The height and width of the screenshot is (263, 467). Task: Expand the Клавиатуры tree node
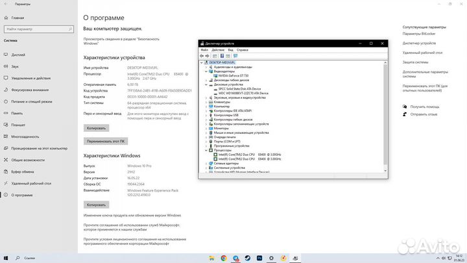pos(206,102)
